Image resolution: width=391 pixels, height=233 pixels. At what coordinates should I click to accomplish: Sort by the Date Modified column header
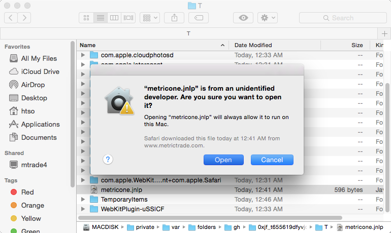(275, 45)
